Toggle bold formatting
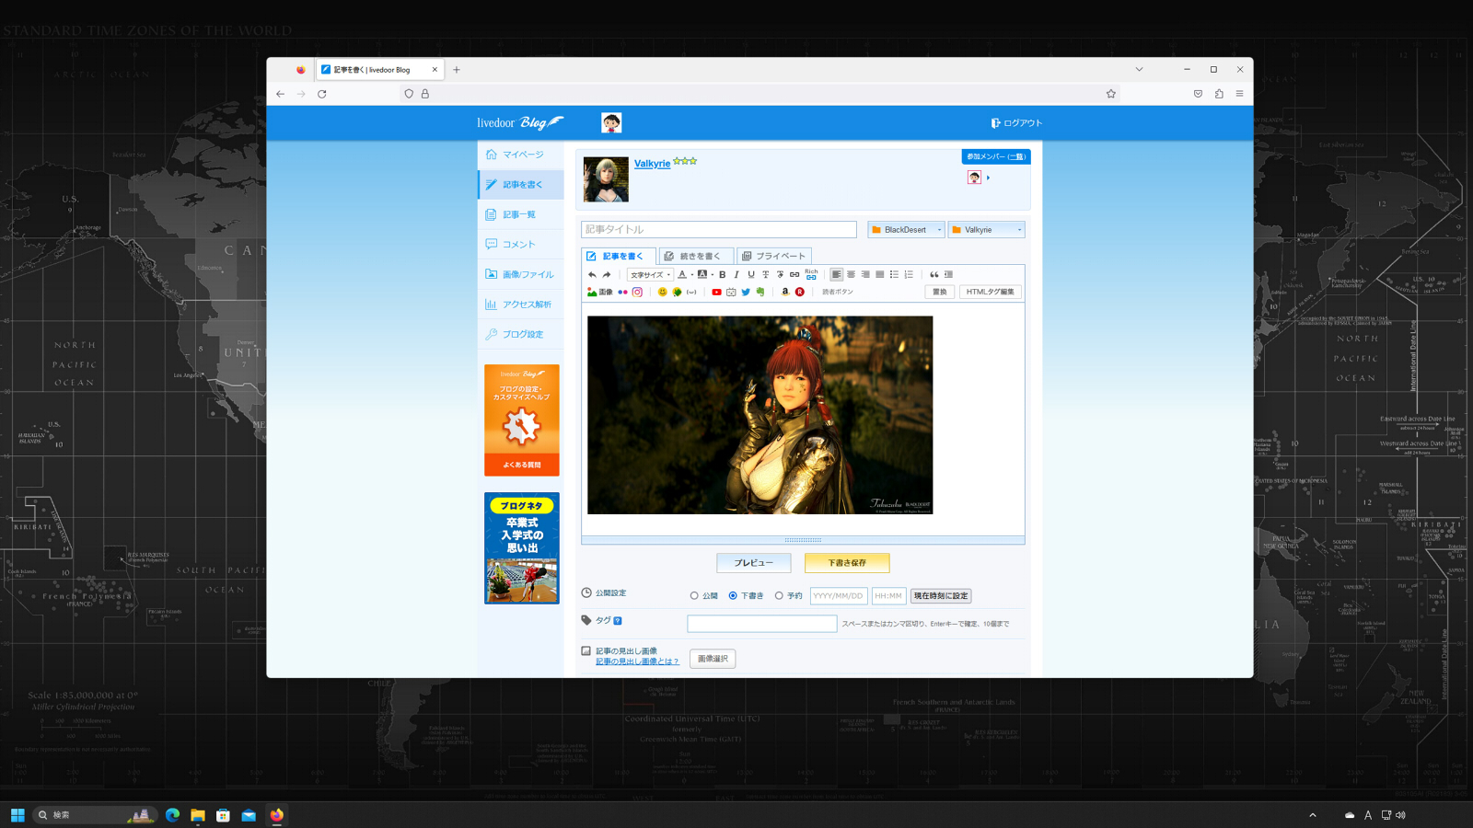 [x=723, y=274]
